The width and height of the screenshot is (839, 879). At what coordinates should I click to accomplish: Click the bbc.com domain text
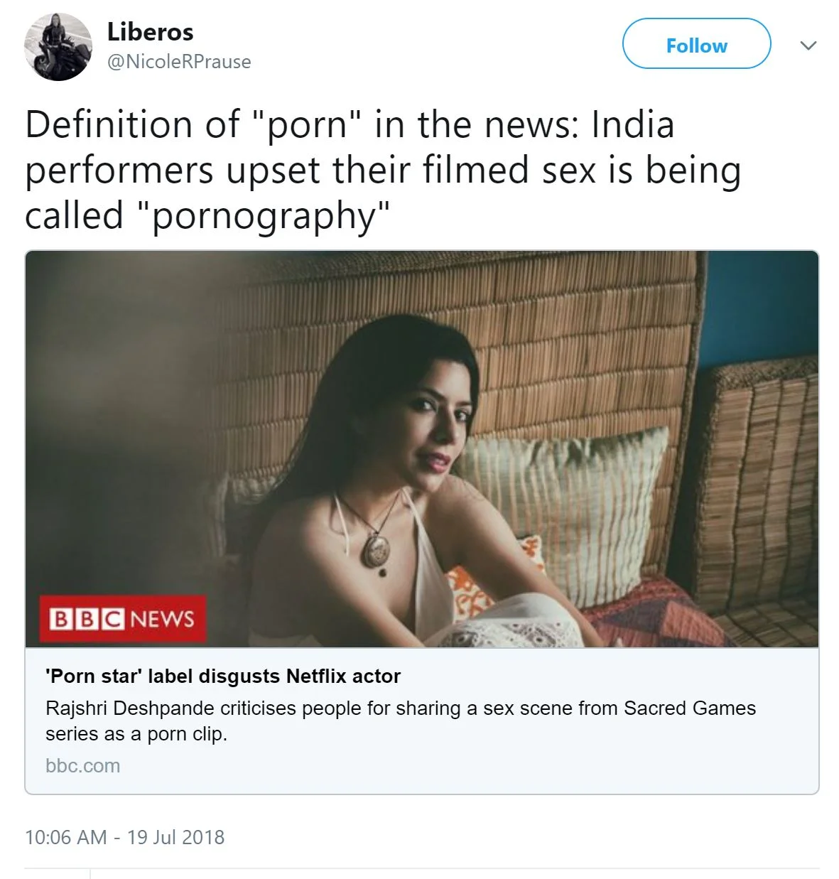[x=82, y=765]
